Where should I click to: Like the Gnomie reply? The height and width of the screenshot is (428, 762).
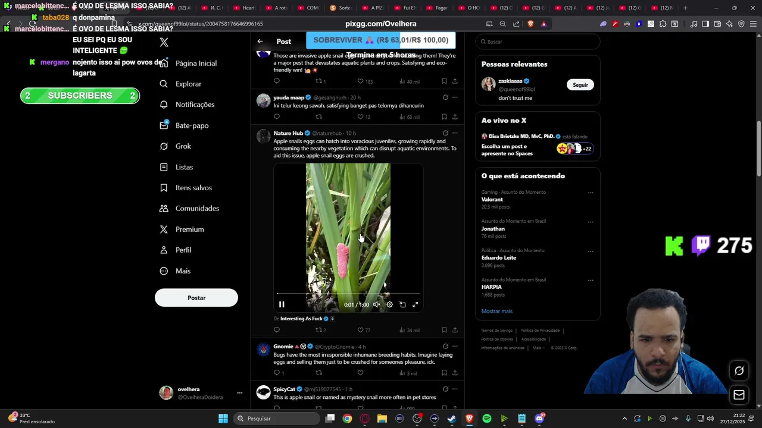pyautogui.click(x=360, y=373)
